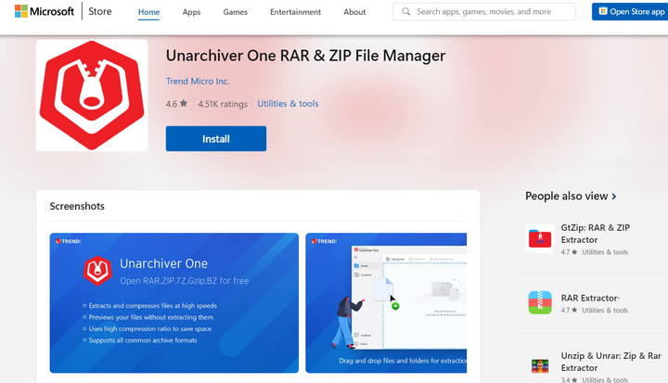Open the Games menu
668x383 pixels.
point(235,12)
